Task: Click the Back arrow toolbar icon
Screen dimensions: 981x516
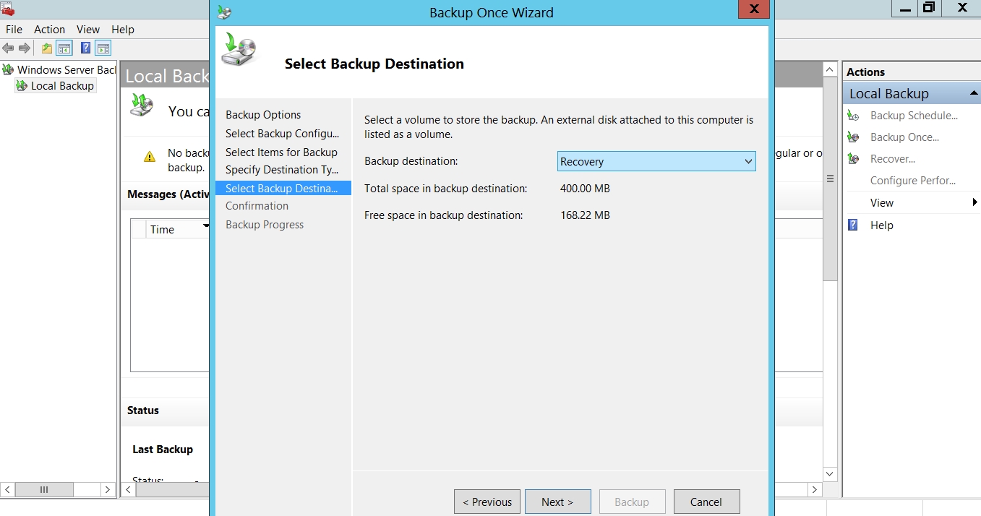Action: (8, 48)
